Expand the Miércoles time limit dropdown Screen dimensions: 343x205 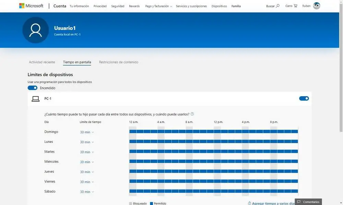click(x=87, y=162)
